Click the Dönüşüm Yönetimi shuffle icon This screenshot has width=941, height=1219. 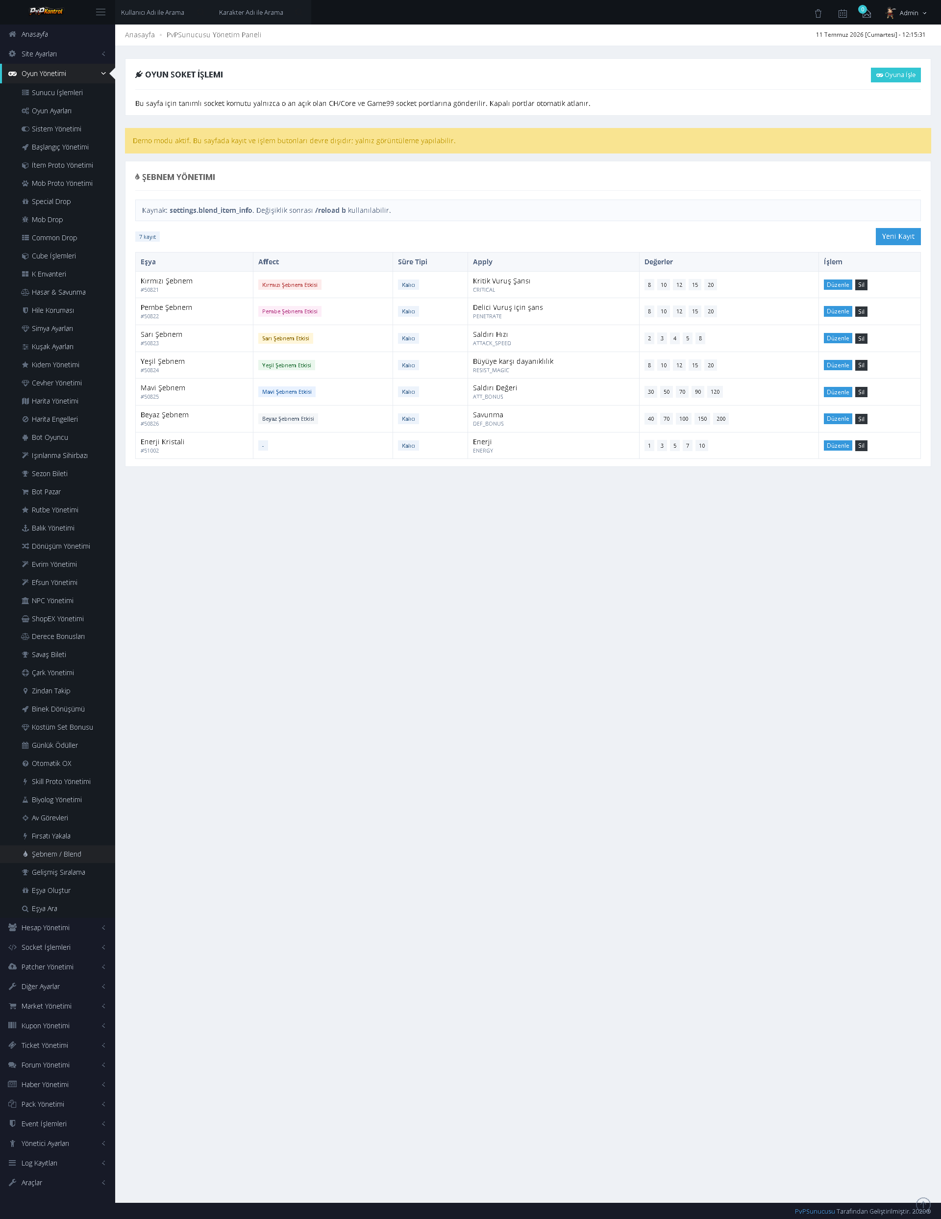(25, 546)
